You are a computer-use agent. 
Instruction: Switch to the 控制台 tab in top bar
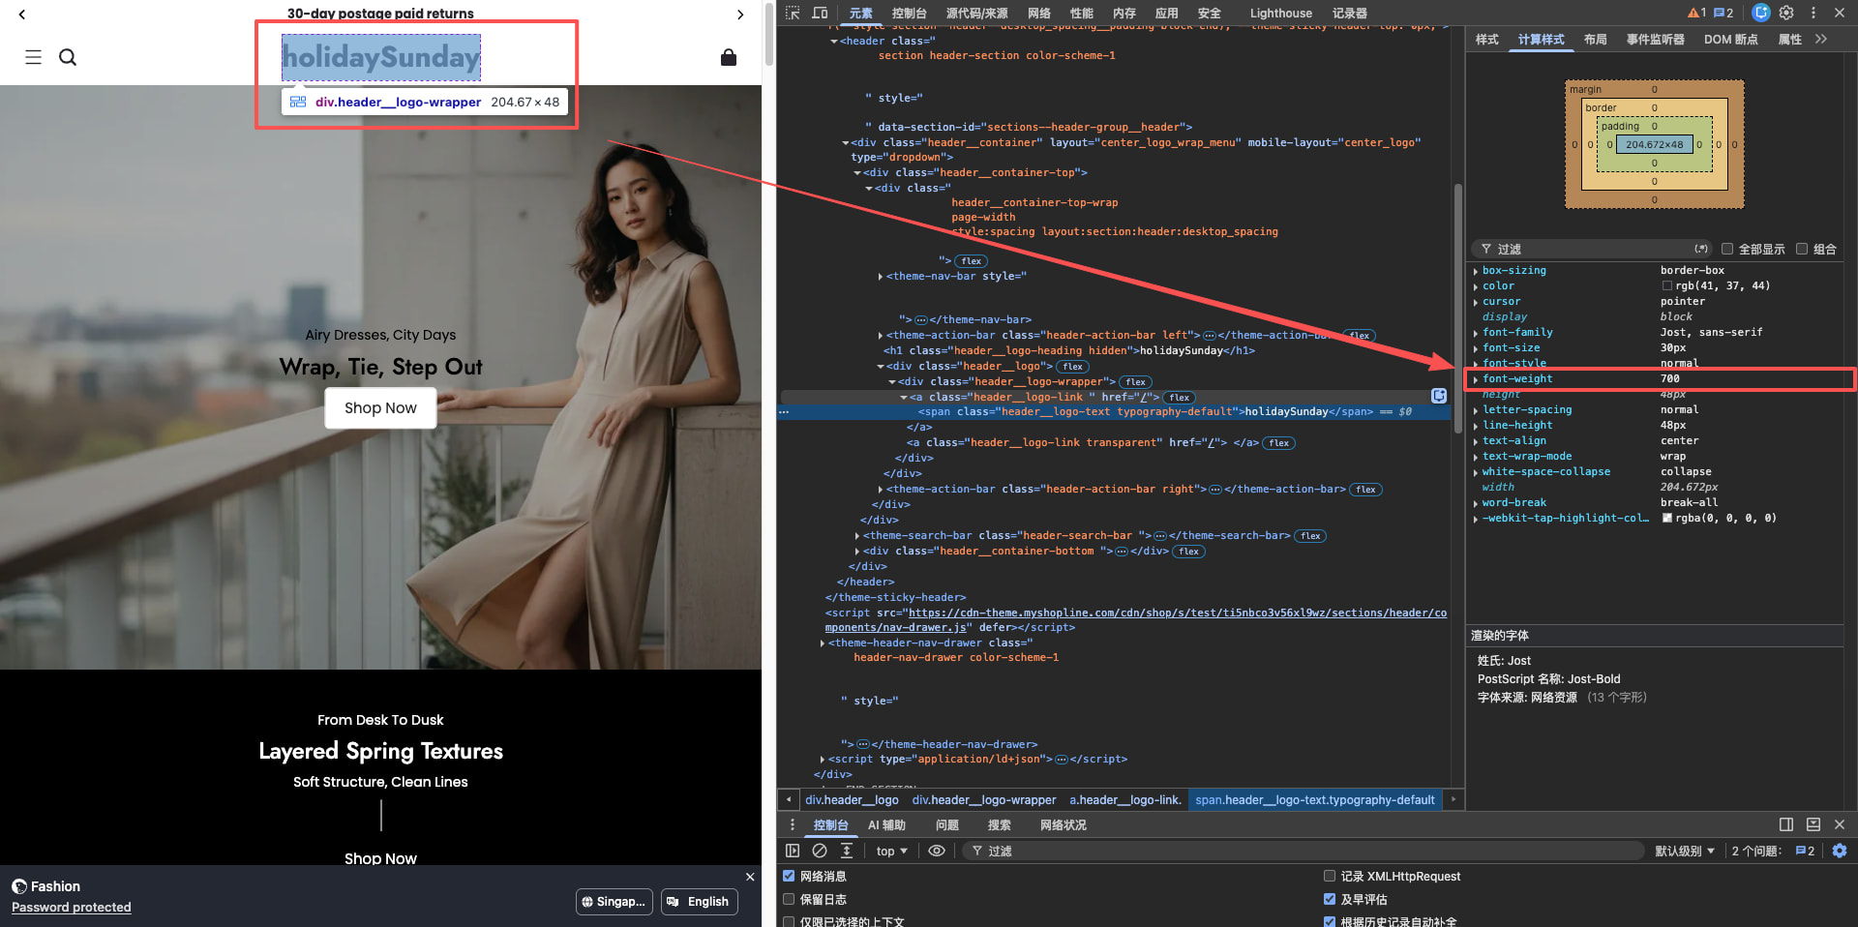pyautogui.click(x=909, y=13)
